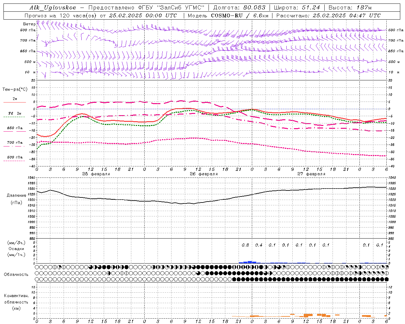Image resolution: width=405 pixels, height=324 pixels.
Task: Click the 700 гПа temperature legend label
Action: pos(15,142)
